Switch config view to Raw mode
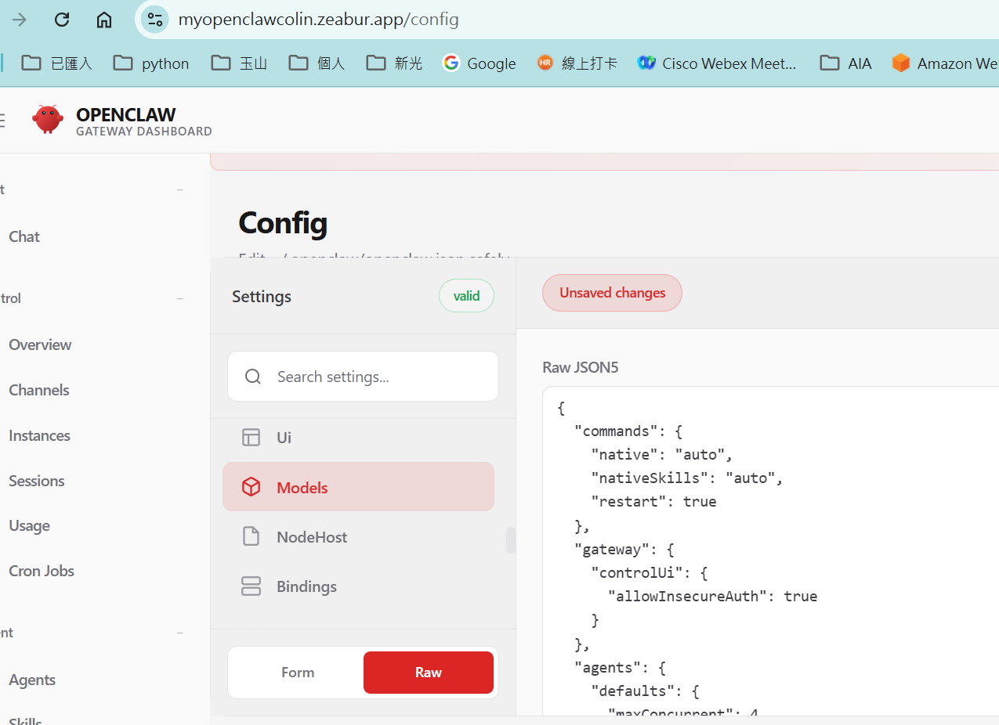This screenshot has width=999, height=725. (x=429, y=673)
